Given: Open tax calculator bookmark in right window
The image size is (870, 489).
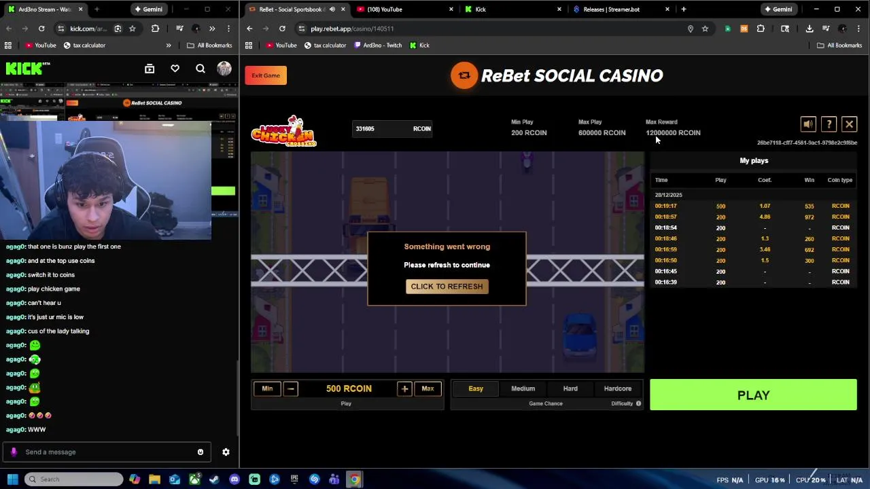Looking at the screenshot, I should pos(325,46).
